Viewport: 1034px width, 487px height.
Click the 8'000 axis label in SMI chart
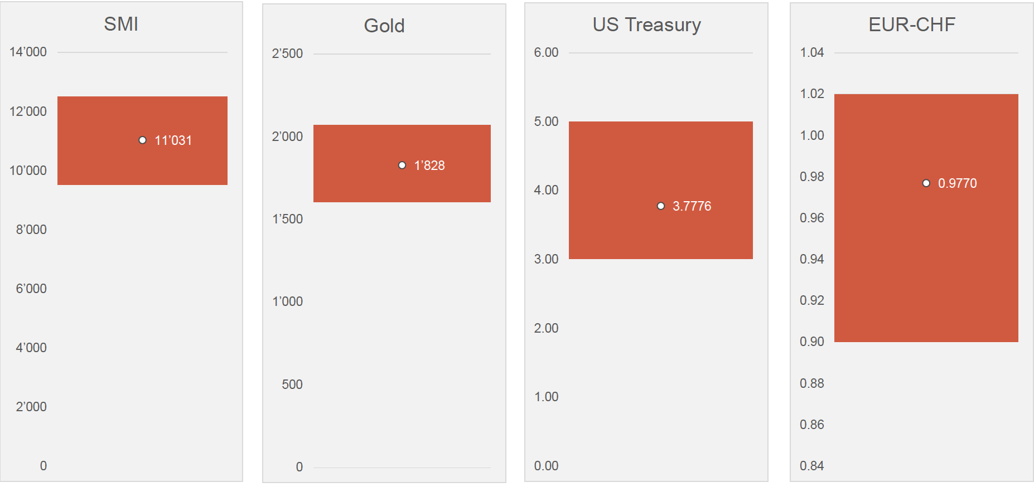31,230
